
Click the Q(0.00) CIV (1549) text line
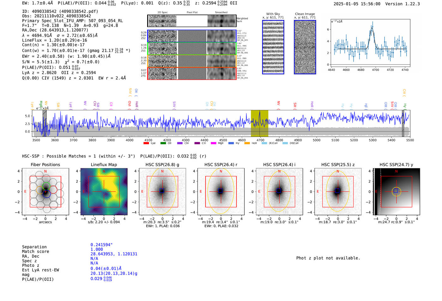tap(74, 78)
